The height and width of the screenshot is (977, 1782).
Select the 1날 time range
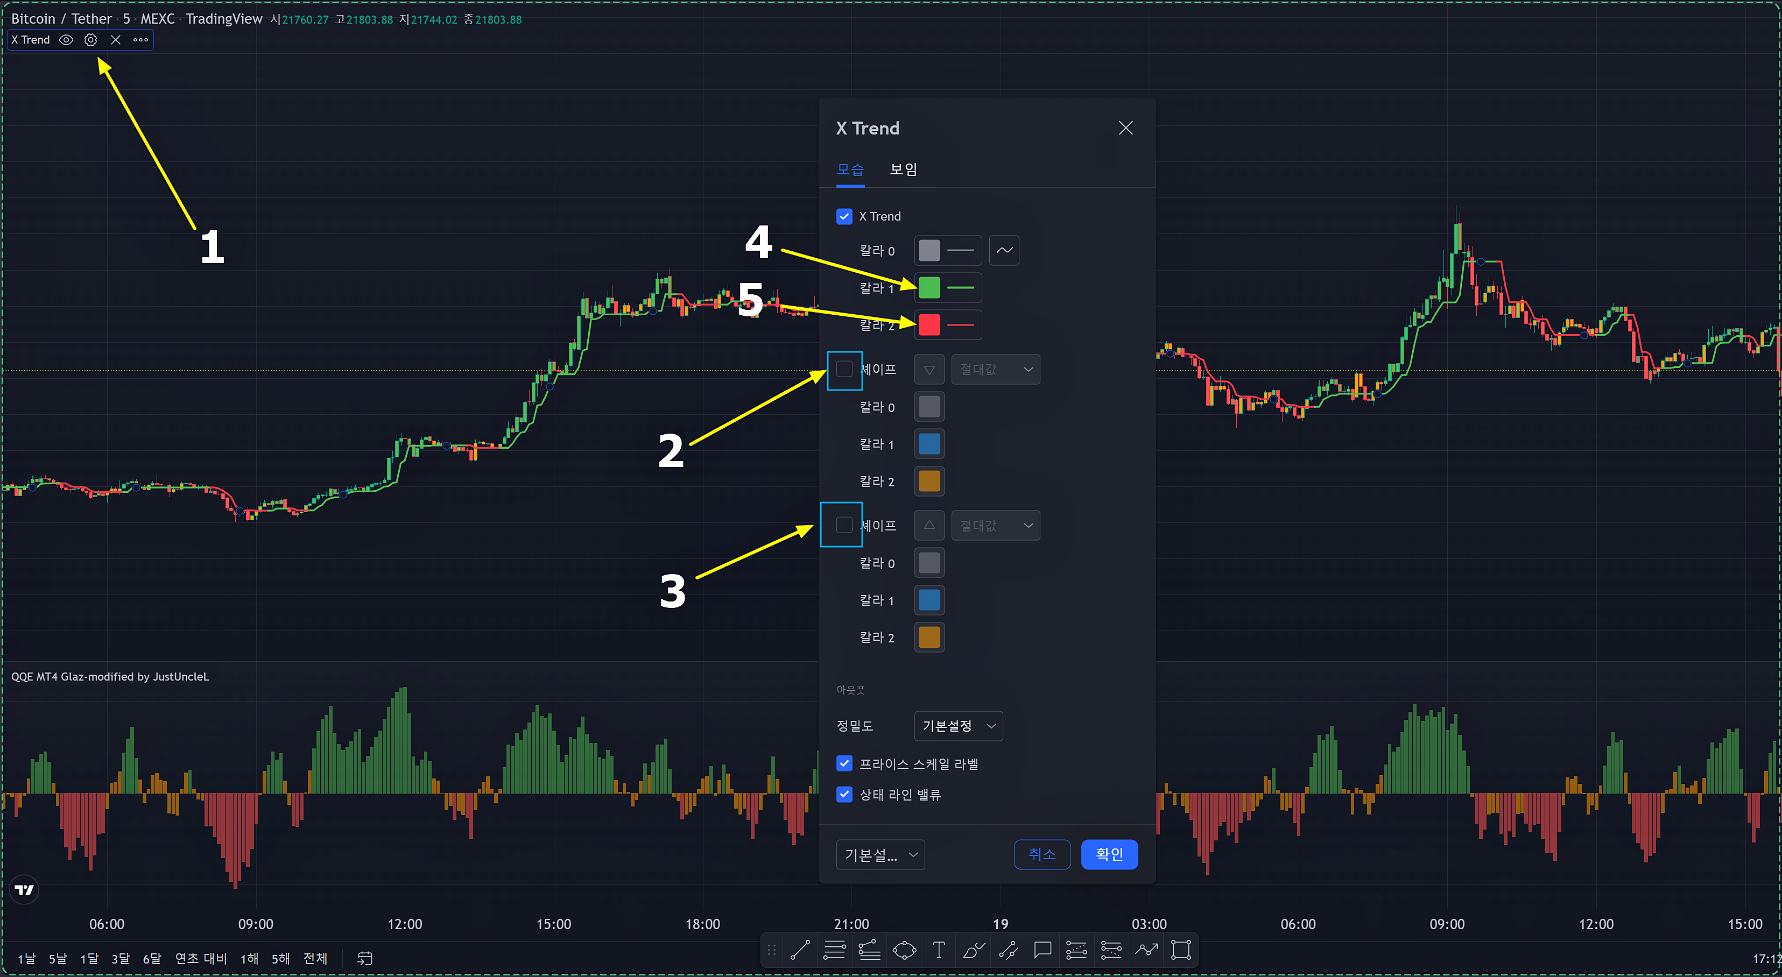pyautogui.click(x=26, y=958)
